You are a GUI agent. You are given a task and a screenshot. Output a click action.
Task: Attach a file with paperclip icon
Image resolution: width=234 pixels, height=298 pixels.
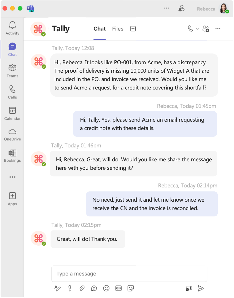pyautogui.click(x=82, y=288)
